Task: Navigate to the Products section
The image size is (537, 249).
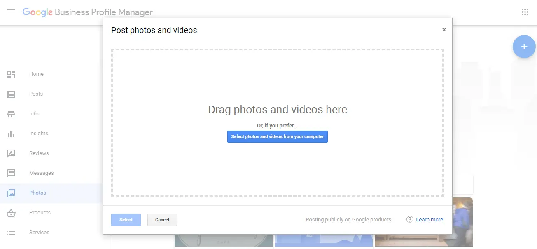Action: [40, 212]
